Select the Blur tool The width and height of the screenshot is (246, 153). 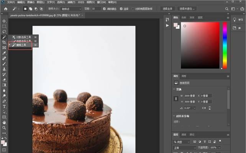(4, 90)
